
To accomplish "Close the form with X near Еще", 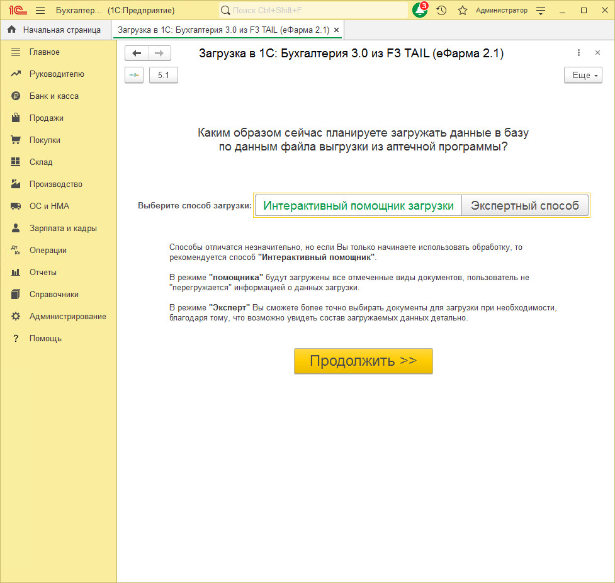I will coord(598,53).
